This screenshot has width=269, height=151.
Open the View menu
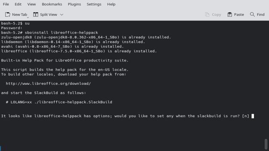[32, 4]
